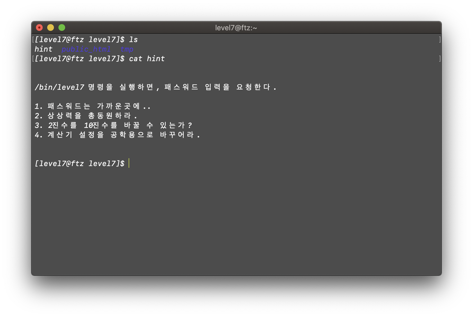This screenshot has height=317, width=473.
Task: Click the 'cat hint' command text
Action: tap(147, 59)
